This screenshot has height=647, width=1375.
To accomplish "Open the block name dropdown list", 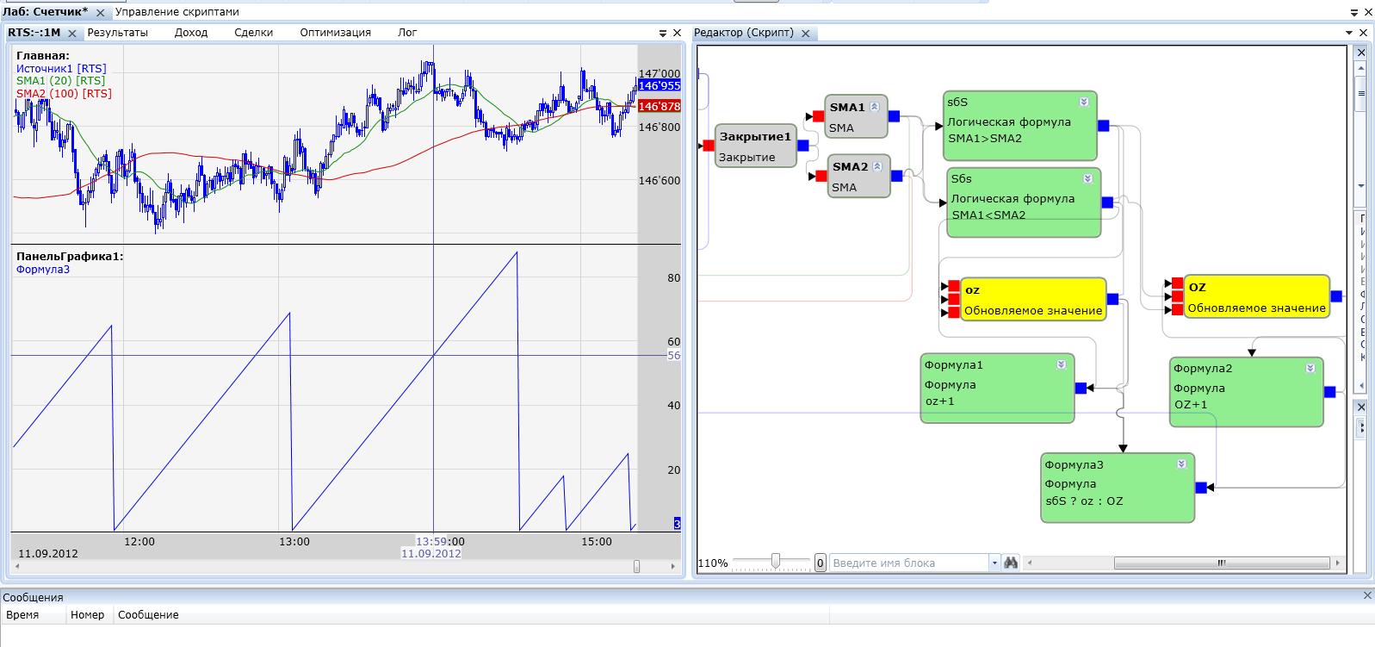I will click(994, 563).
